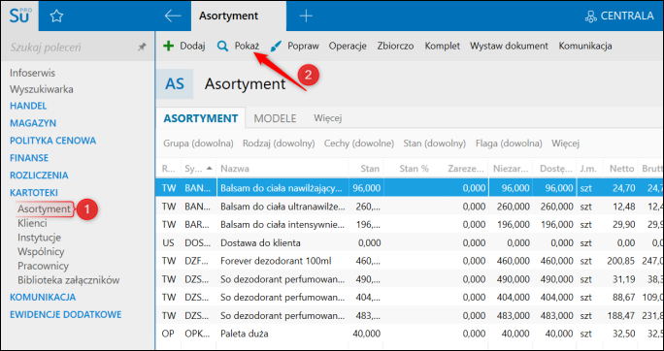Viewport: 664px width, 351px height.
Task: Click the brush icon next to Popraw
Action: pyautogui.click(x=276, y=46)
